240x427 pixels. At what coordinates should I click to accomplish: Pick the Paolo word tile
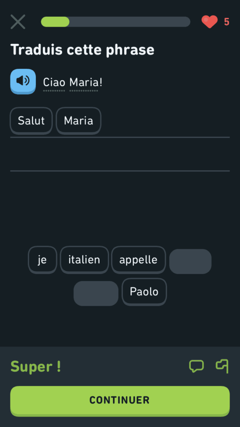pos(144,292)
